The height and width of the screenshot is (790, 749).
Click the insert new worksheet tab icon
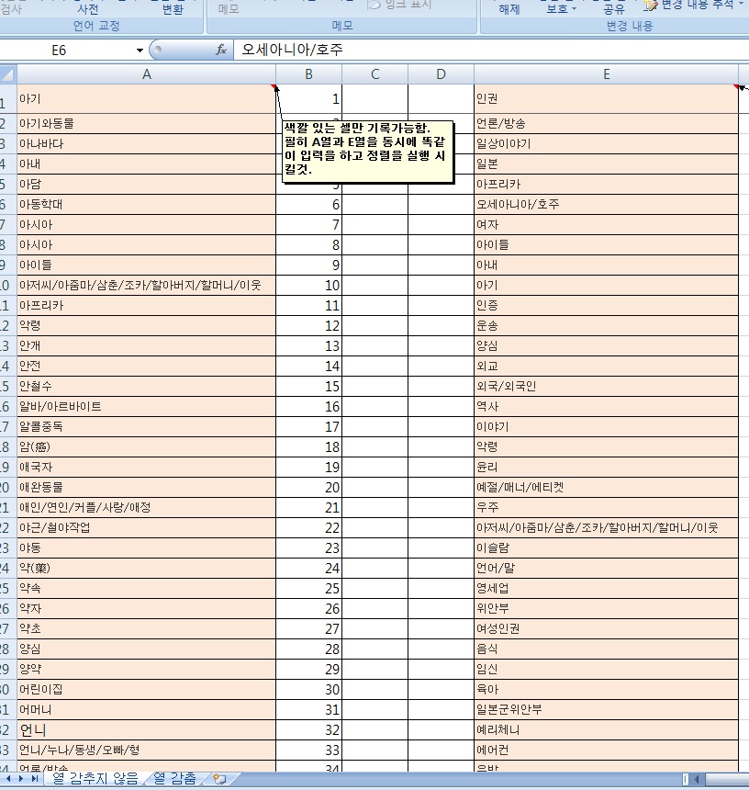pos(218,779)
